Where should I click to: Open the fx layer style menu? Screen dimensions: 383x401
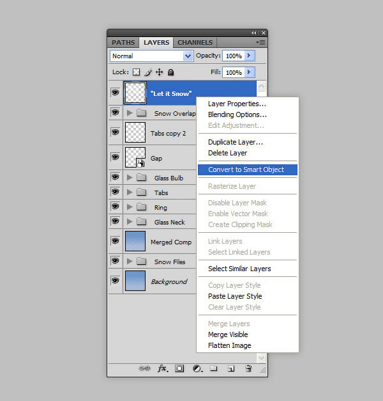tap(163, 368)
